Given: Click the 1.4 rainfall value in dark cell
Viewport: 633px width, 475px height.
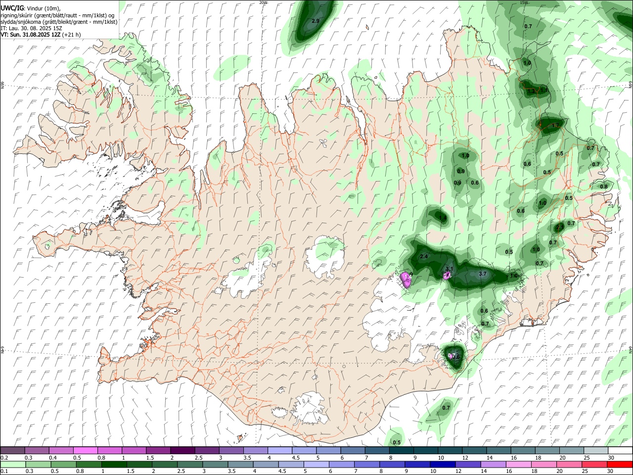Looking at the screenshot, I should pos(443,218).
